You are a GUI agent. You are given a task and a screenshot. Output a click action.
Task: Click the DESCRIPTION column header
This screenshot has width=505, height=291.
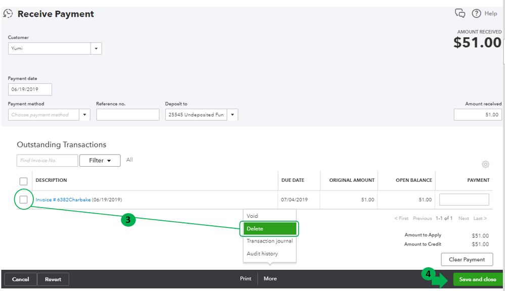click(x=51, y=180)
